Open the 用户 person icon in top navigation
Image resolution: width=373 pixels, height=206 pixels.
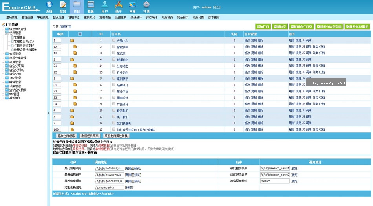coord(105,5)
